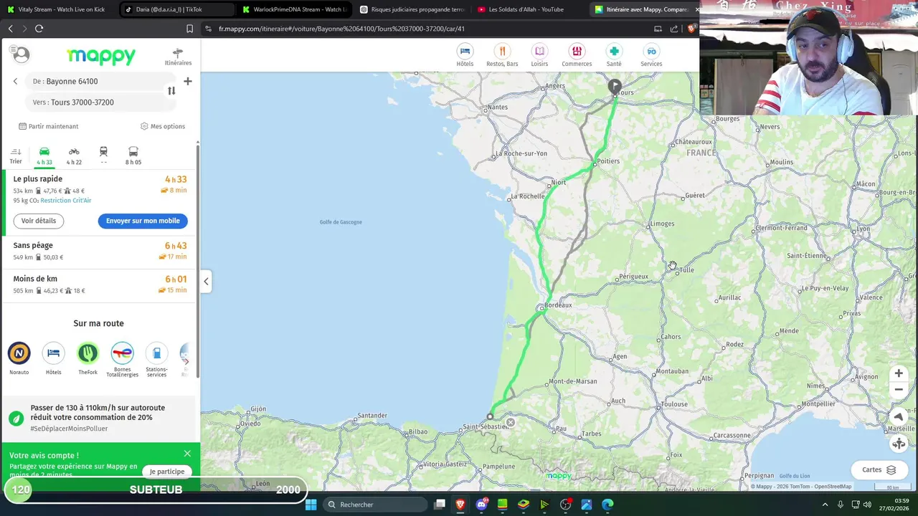This screenshot has height=516, width=918.
Task: Switch to the Risques judiciaires propagande tab
Action: [412, 9]
